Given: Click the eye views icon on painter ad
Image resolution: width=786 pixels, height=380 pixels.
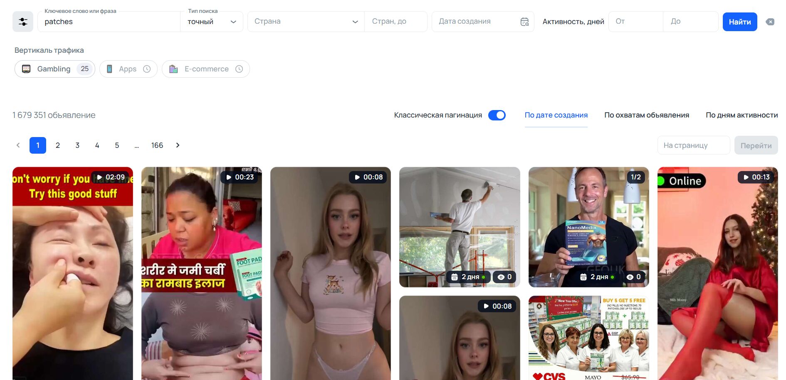Looking at the screenshot, I should pos(501,277).
